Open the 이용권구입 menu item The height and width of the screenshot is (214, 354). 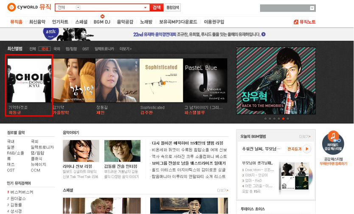214,22
